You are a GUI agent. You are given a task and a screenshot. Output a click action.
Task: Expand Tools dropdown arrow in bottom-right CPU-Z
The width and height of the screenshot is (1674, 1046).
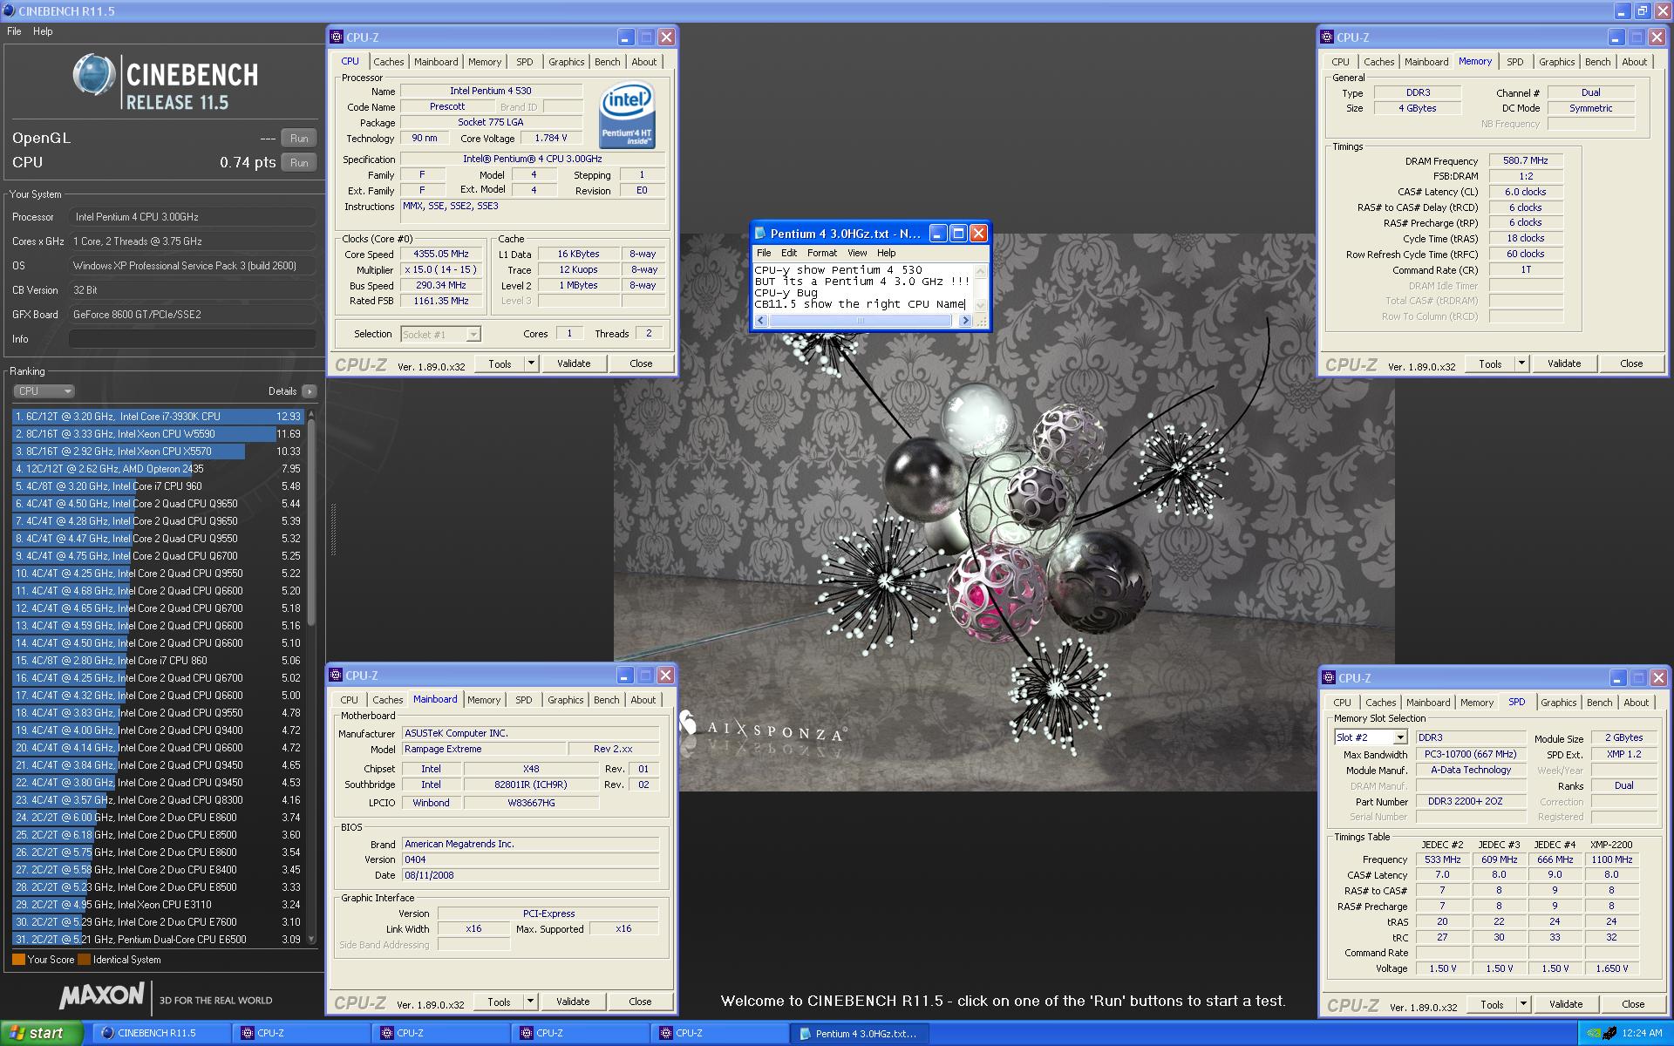coord(1523,1004)
